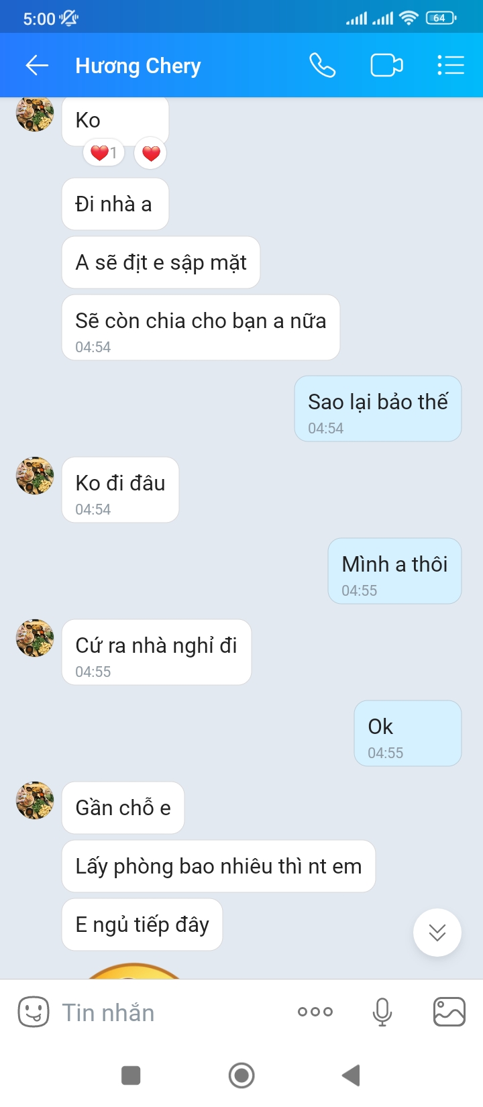The width and height of the screenshot is (483, 1107).
Task: Open the image gallery picker
Action: pyautogui.click(x=449, y=1012)
